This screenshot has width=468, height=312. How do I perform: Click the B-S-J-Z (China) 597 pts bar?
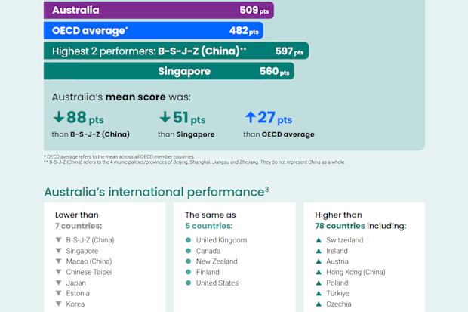click(177, 51)
